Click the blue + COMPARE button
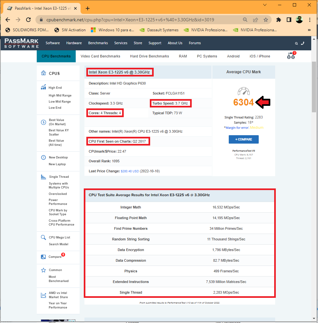318x323 pixels. tap(244, 139)
